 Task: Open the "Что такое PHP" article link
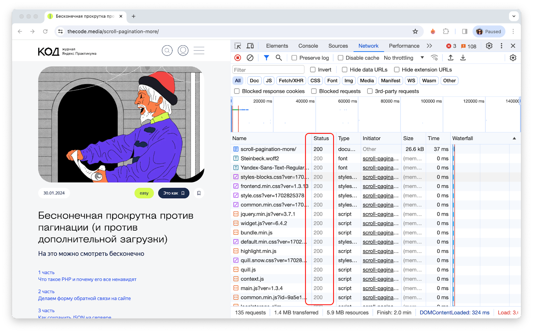click(87, 279)
